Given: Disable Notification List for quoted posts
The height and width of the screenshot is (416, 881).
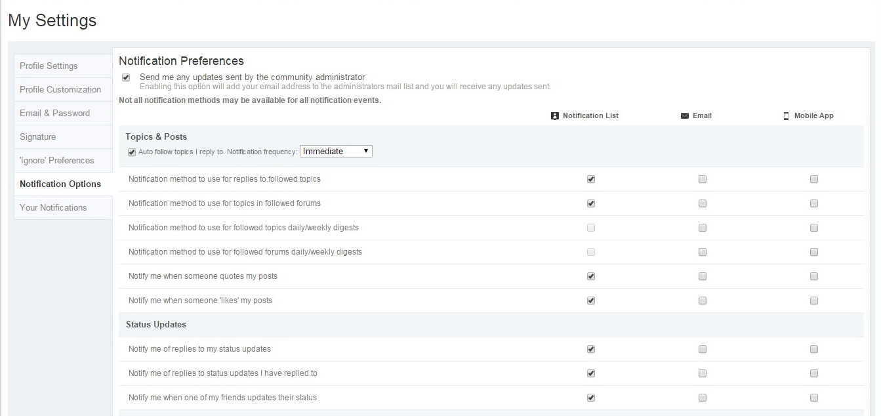Looking at the screenshot, I should [x=591, y=276].
